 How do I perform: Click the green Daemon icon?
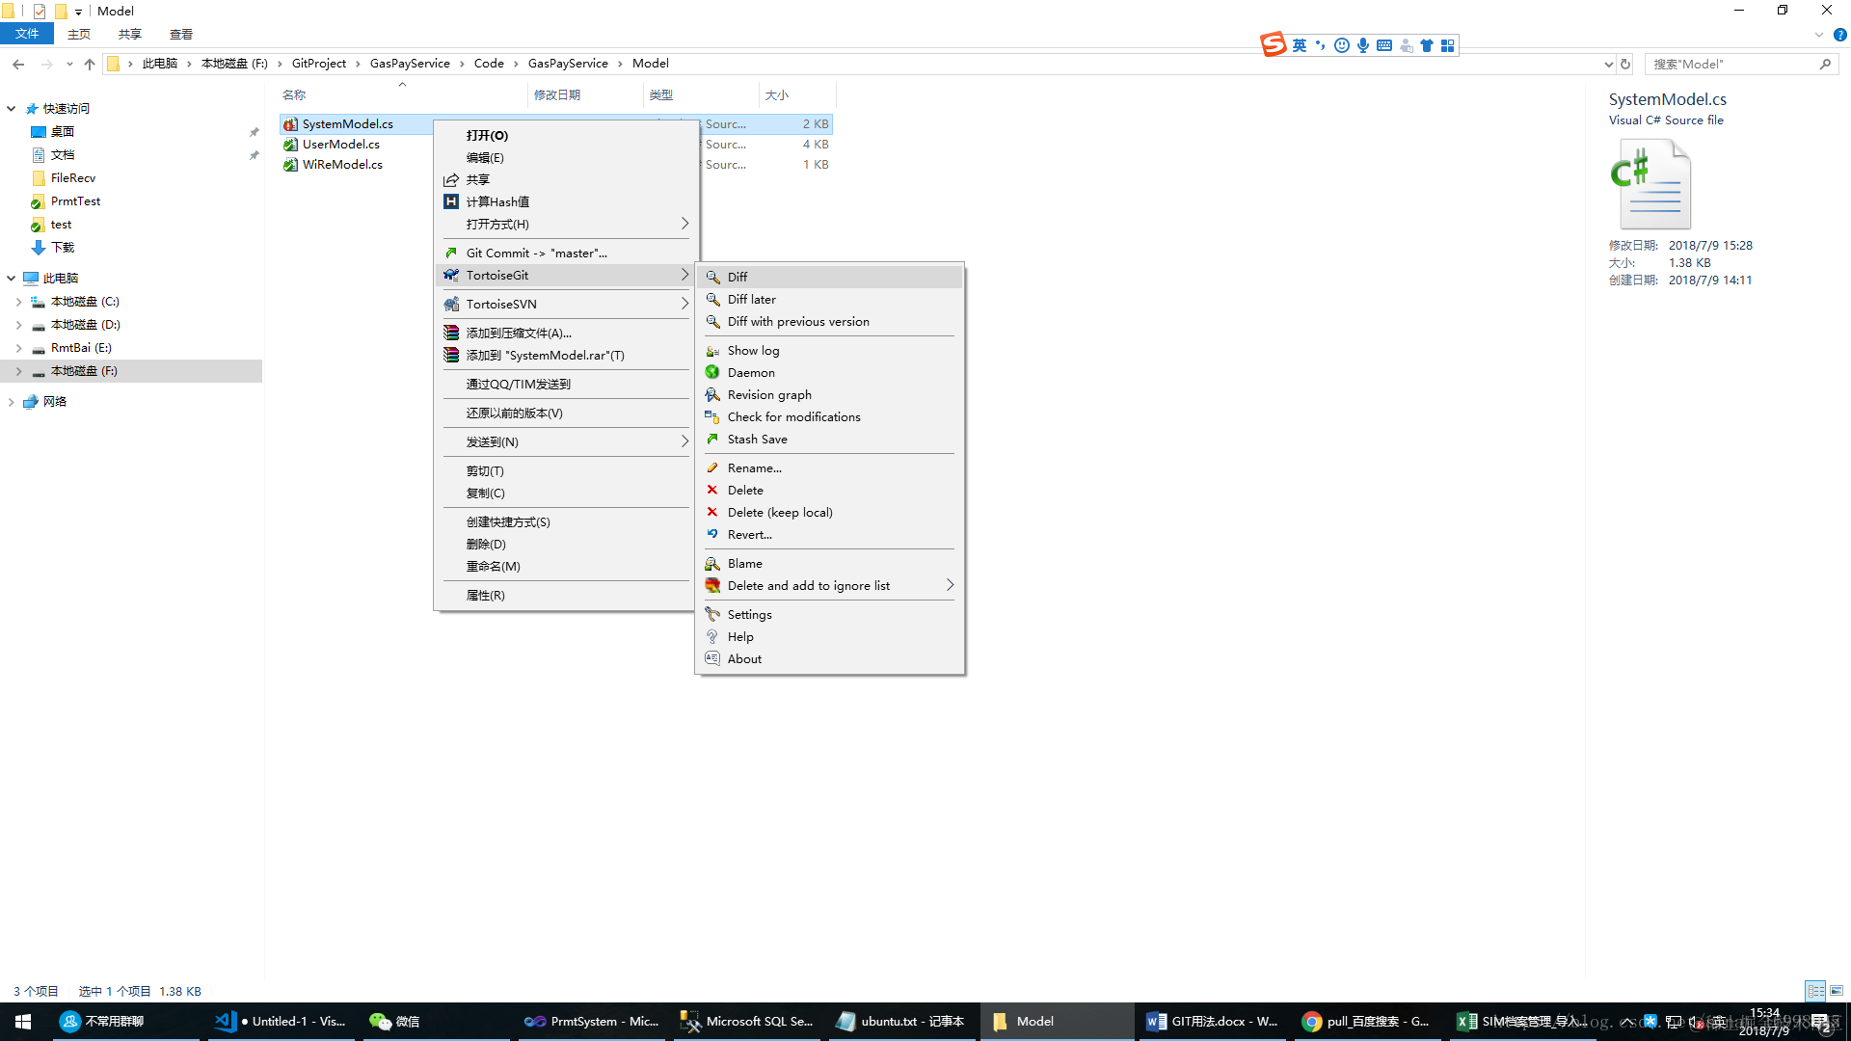click(712, 373)
